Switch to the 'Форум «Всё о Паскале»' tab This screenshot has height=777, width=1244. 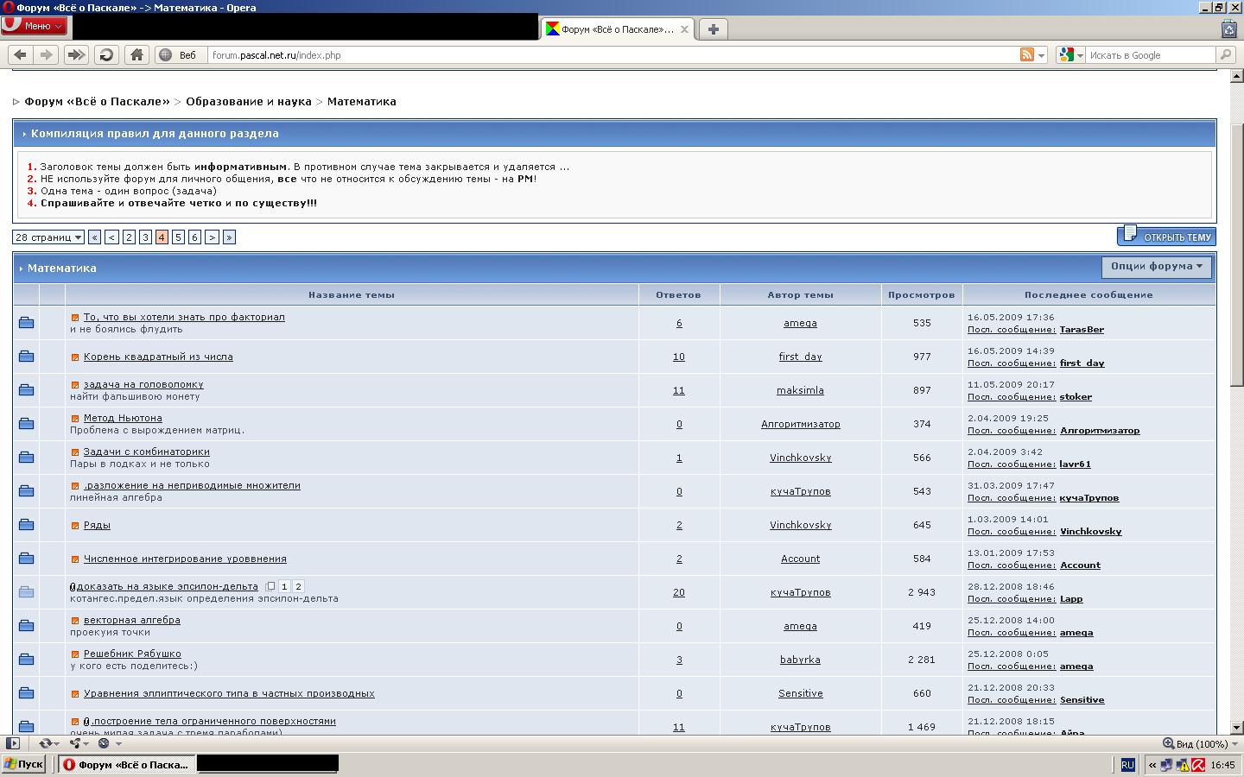click(617, 29)
